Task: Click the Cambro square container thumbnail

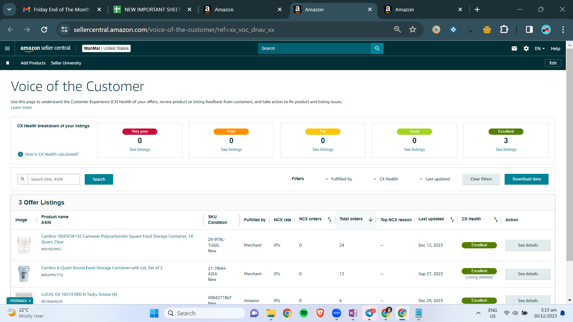Action: (24, 245)
